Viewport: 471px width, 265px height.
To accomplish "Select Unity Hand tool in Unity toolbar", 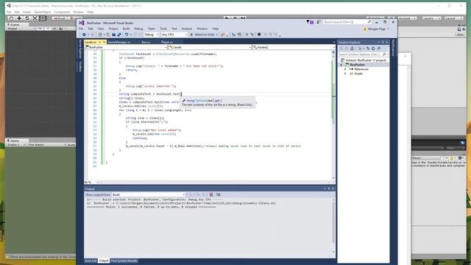I will [x=12, y=18].
